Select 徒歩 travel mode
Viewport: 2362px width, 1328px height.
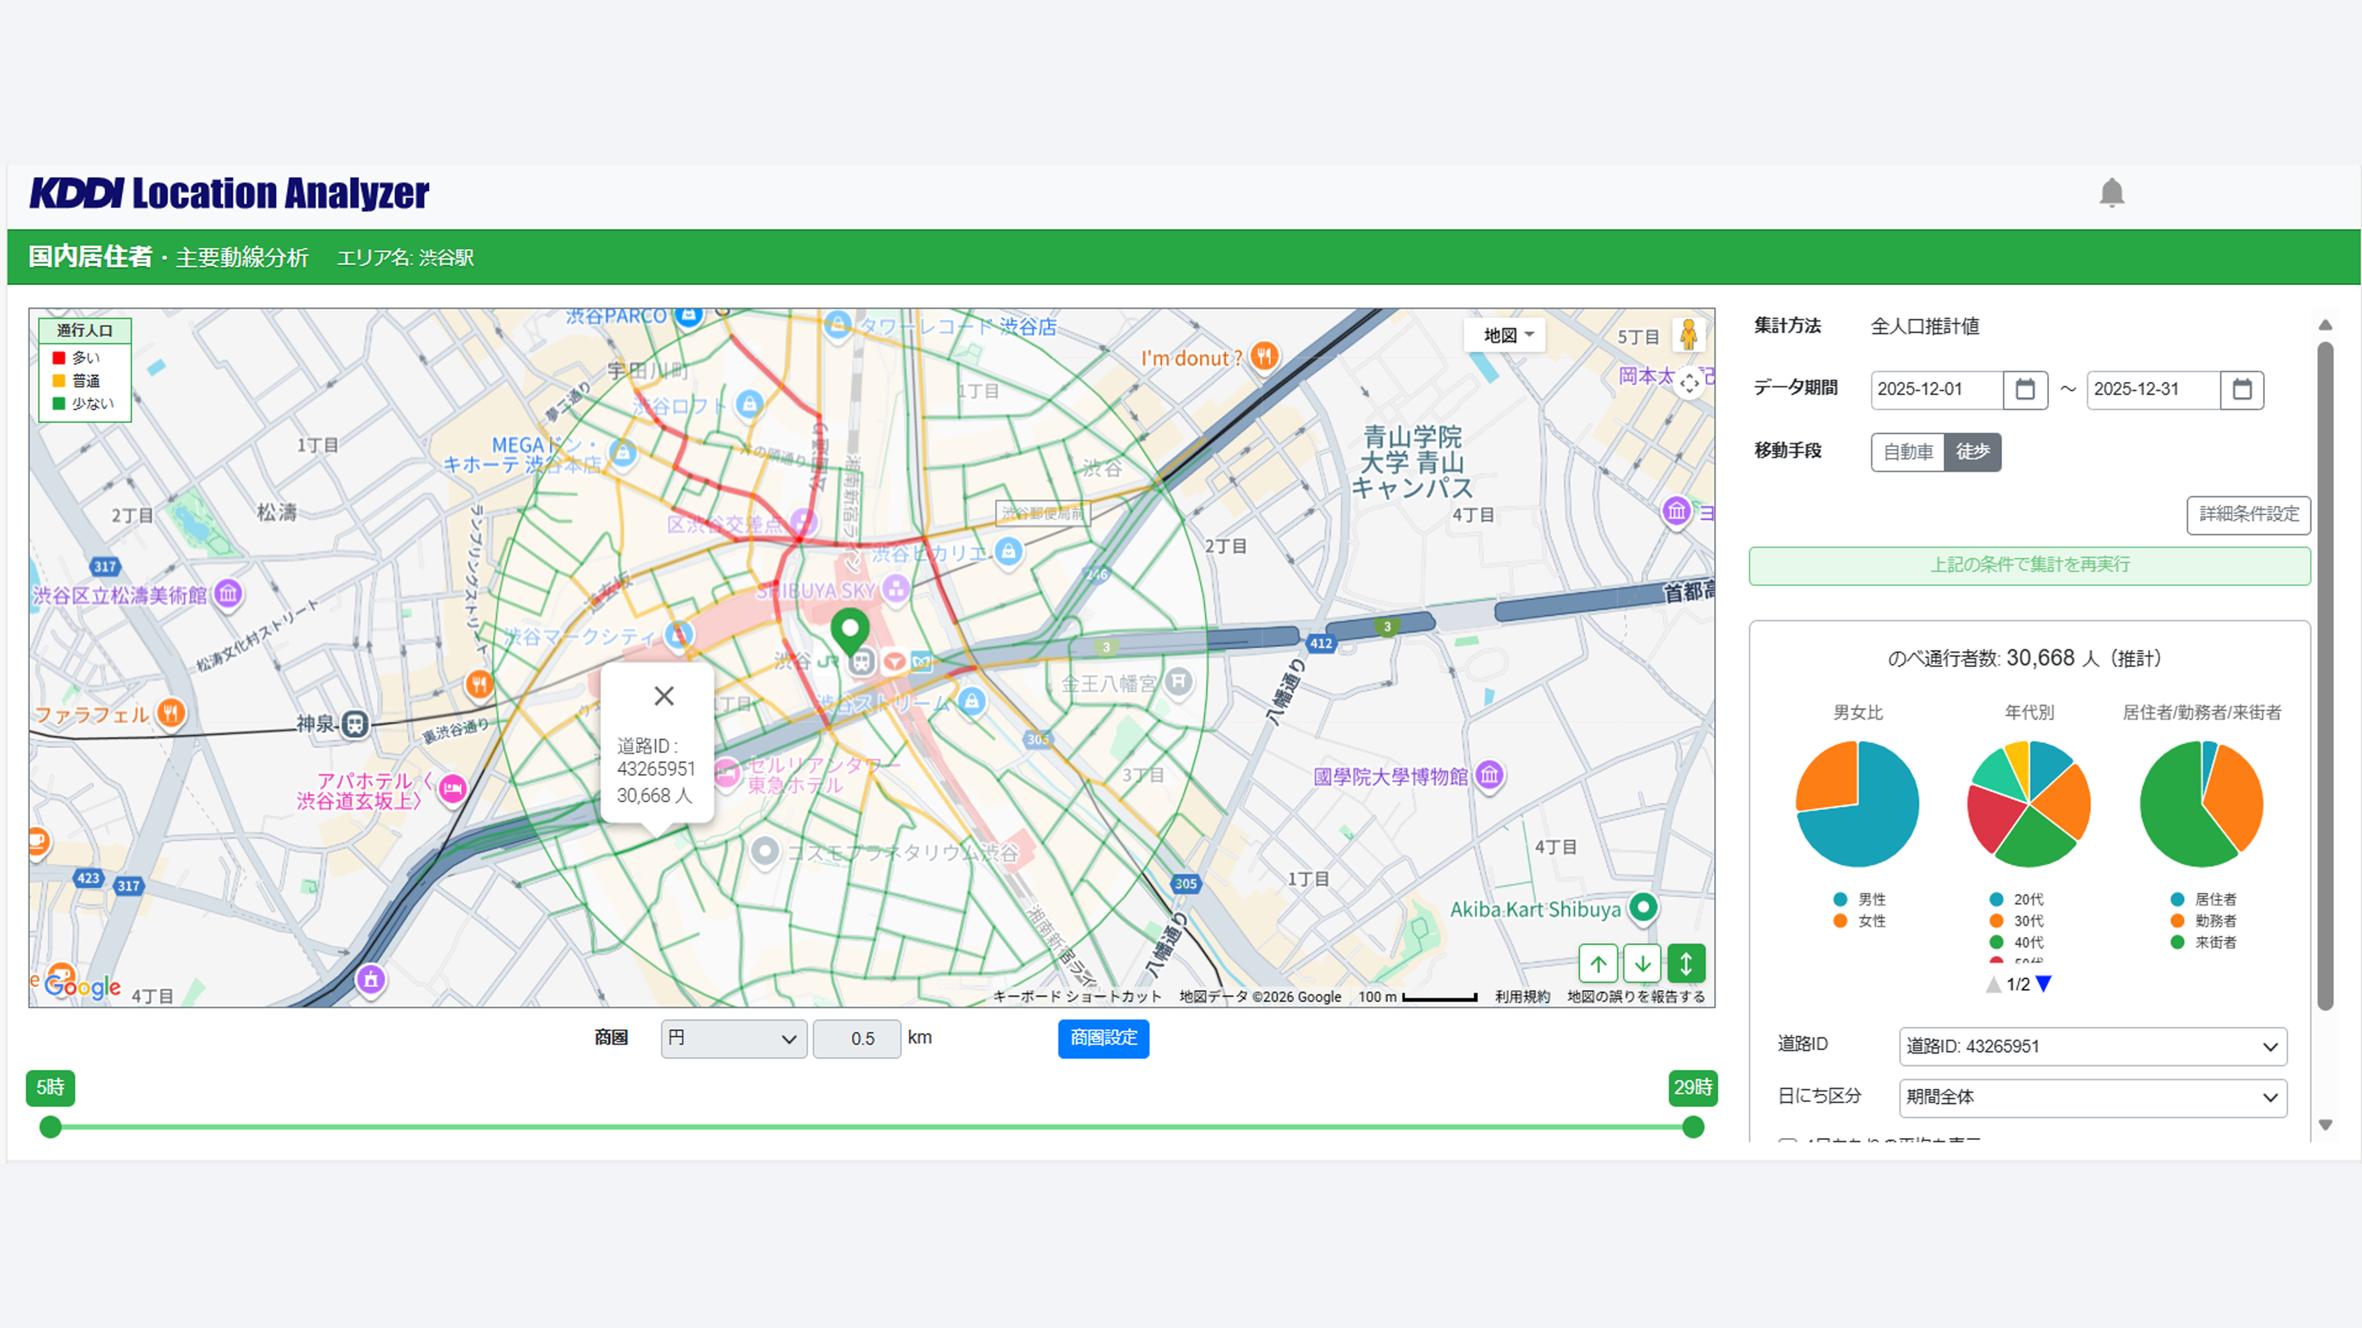click(1972, 452)
